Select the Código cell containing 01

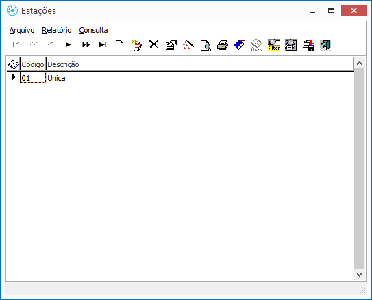pos(33,78)
